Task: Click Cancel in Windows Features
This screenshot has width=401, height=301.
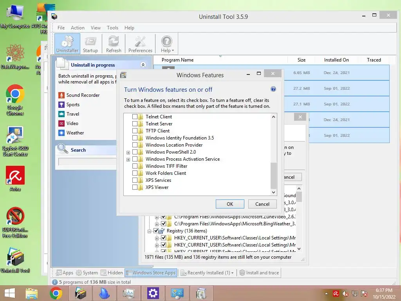Action: [262, 204]
